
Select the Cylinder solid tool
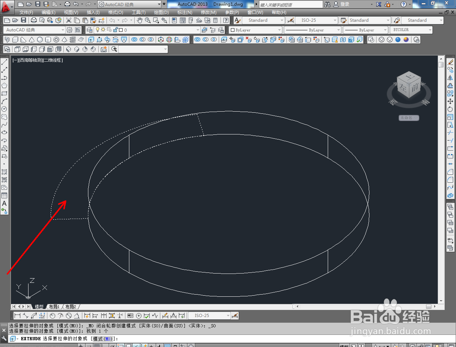[x=48, y=40]
